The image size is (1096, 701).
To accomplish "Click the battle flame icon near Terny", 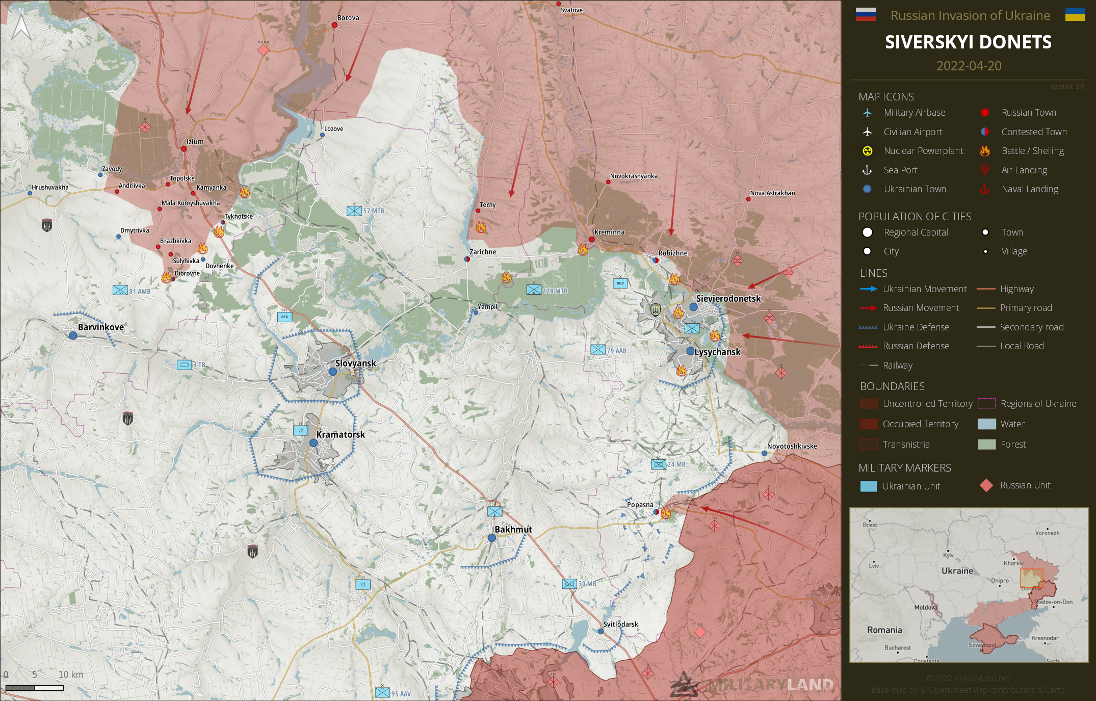I will pyautogui.click(x=481, y=227).
